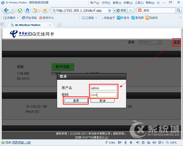This screenshot has height=146, width=183.
Task: Click the go arrow button next to 高速
Action: click(x=131, y=11)
